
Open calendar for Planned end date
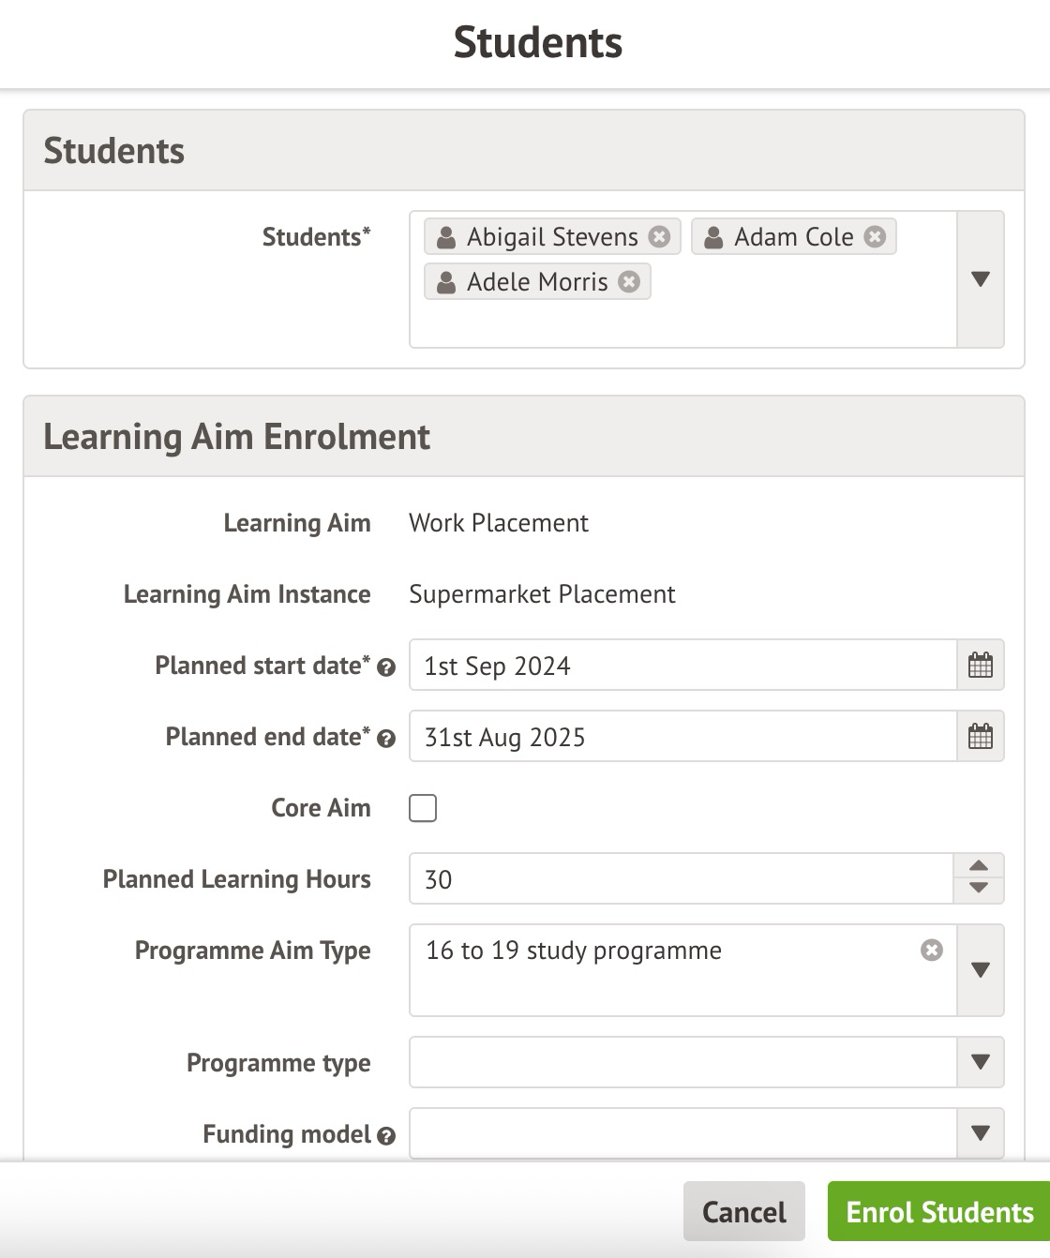980,737
